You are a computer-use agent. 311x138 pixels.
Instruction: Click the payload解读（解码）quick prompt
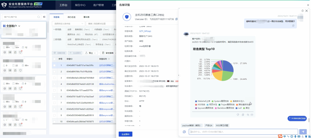pyautogui.click(x=192, y=125)
